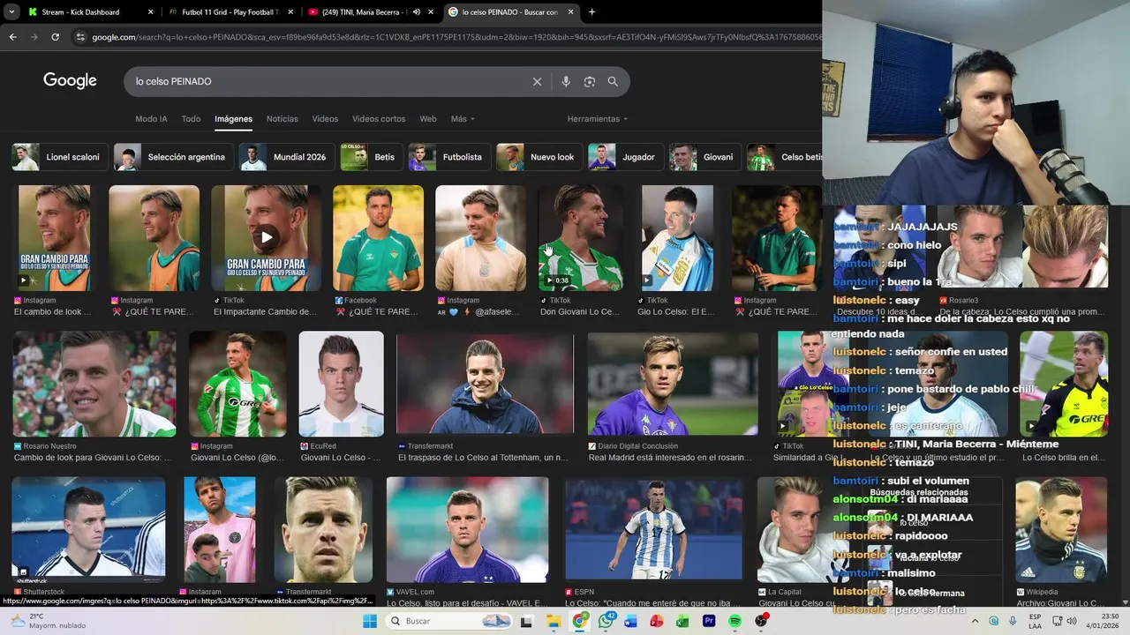
Task: Open a new browser tab
Action: coord(591,12)
